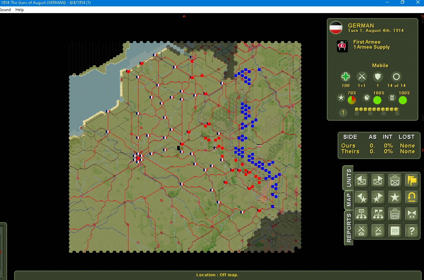Click the light unit card button

pos(395,231)
